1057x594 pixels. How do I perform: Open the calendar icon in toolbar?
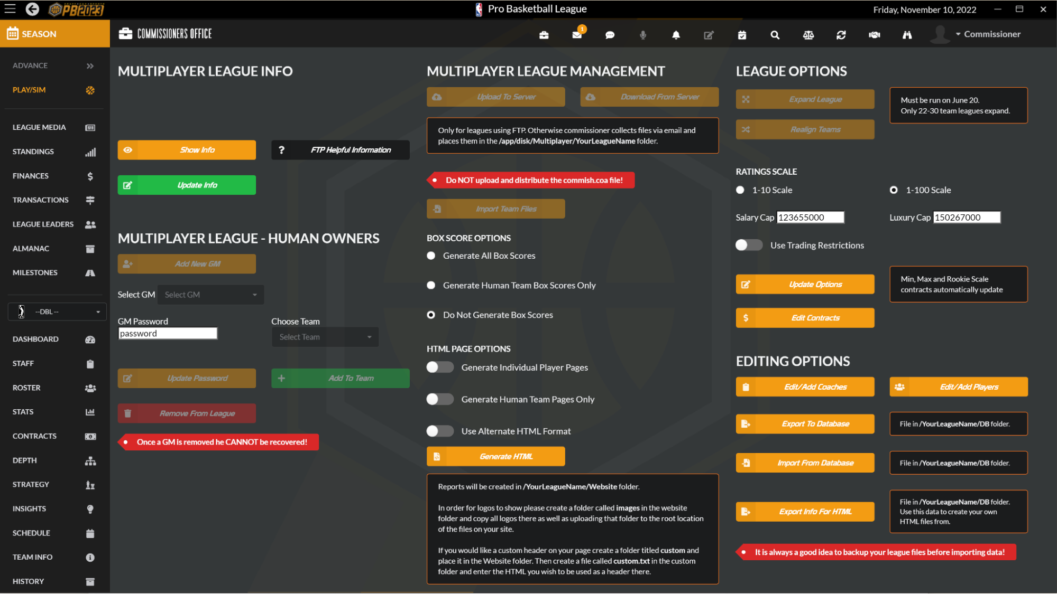click(x=742, y=35)
